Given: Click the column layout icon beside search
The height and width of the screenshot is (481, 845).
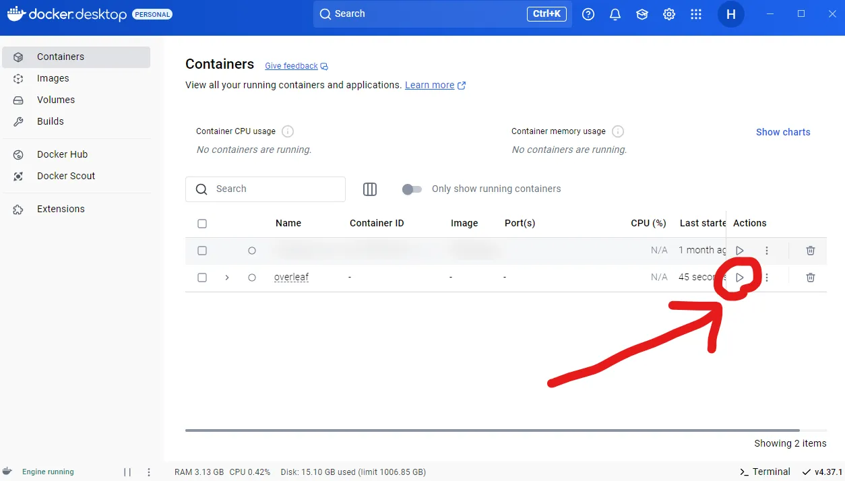Looking at the screenshot, I should click(x=370, y=189).
